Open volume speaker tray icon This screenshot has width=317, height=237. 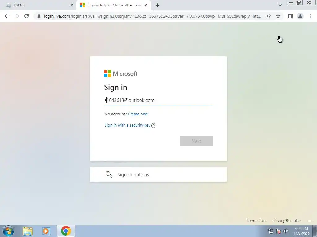coord(286,231)
